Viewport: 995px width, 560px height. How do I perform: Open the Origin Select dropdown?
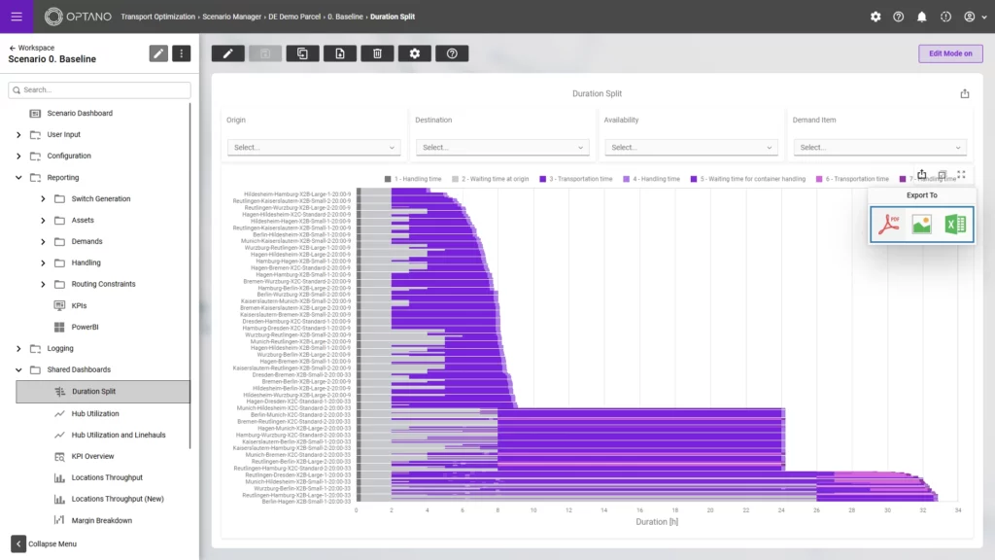point(312,147)
